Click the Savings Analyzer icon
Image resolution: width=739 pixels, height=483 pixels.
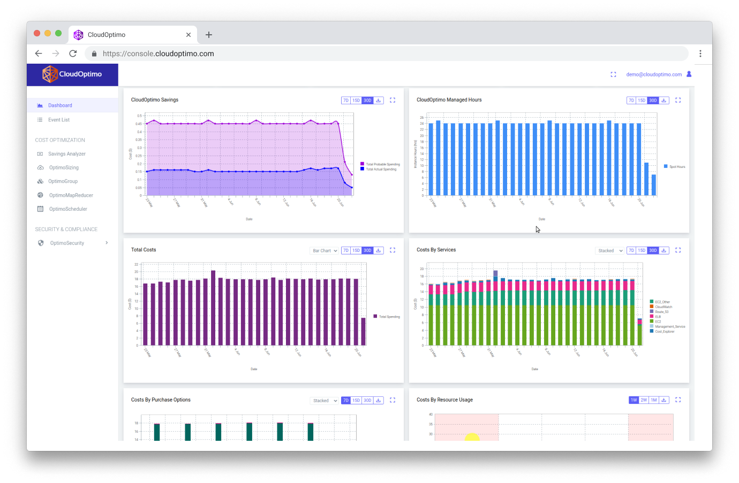40,154
